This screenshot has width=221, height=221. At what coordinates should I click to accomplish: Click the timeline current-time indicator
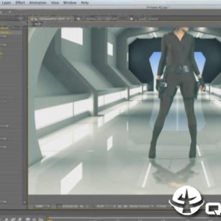click(48, 219)
